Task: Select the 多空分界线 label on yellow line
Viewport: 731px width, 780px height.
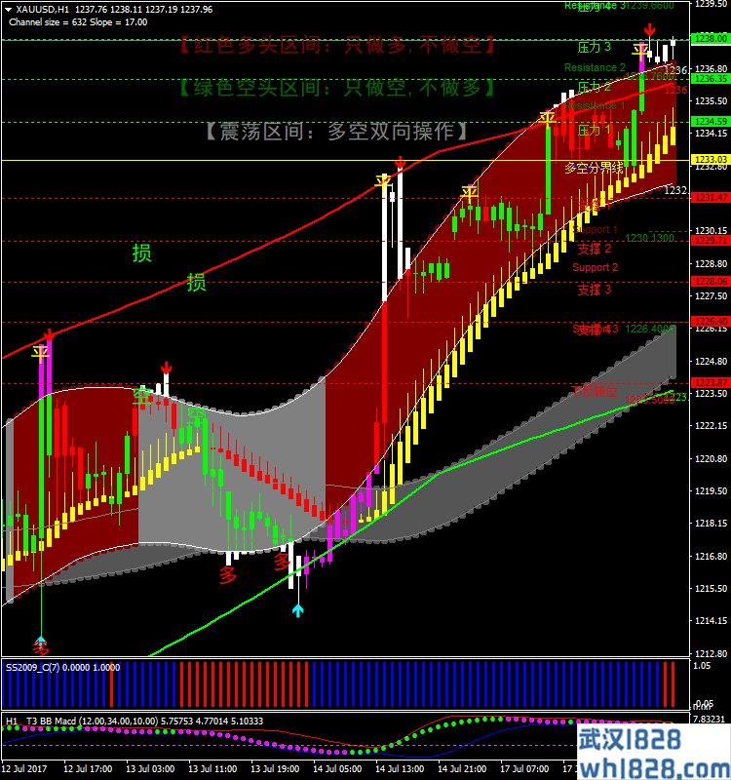Action: click(x=593, y=168)
